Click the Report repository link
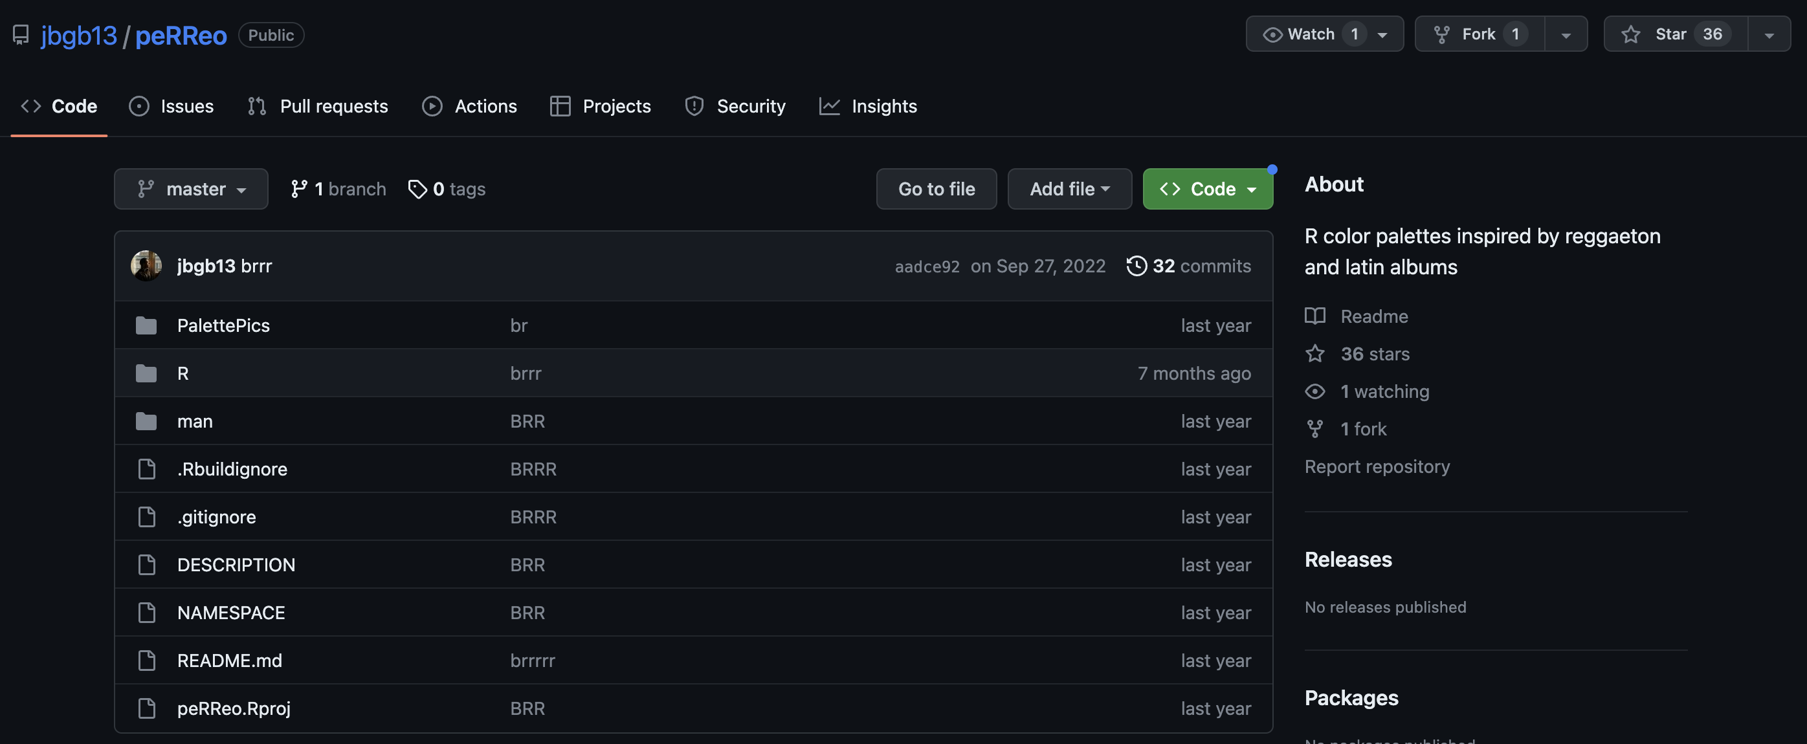 (1377, 467)
